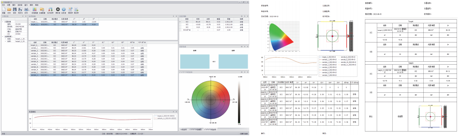This screenshot has height=140, width=464.
Task: Close the project info (工程信息) panel
Action: pyautogui.click(x=26, y=17)
